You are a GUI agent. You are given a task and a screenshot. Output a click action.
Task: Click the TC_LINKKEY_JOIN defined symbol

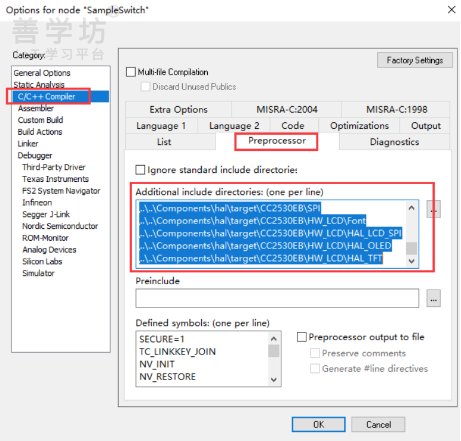(177, 352)
